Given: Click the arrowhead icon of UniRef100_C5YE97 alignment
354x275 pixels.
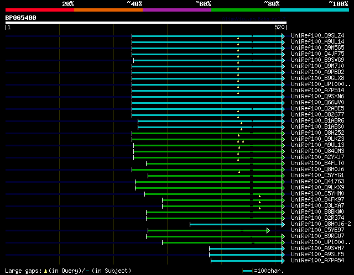Looking at the screenshot, I should point(268,231).
